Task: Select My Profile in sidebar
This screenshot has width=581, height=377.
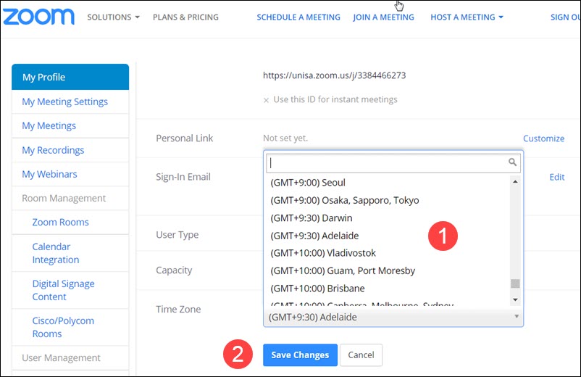Action: 70,77
